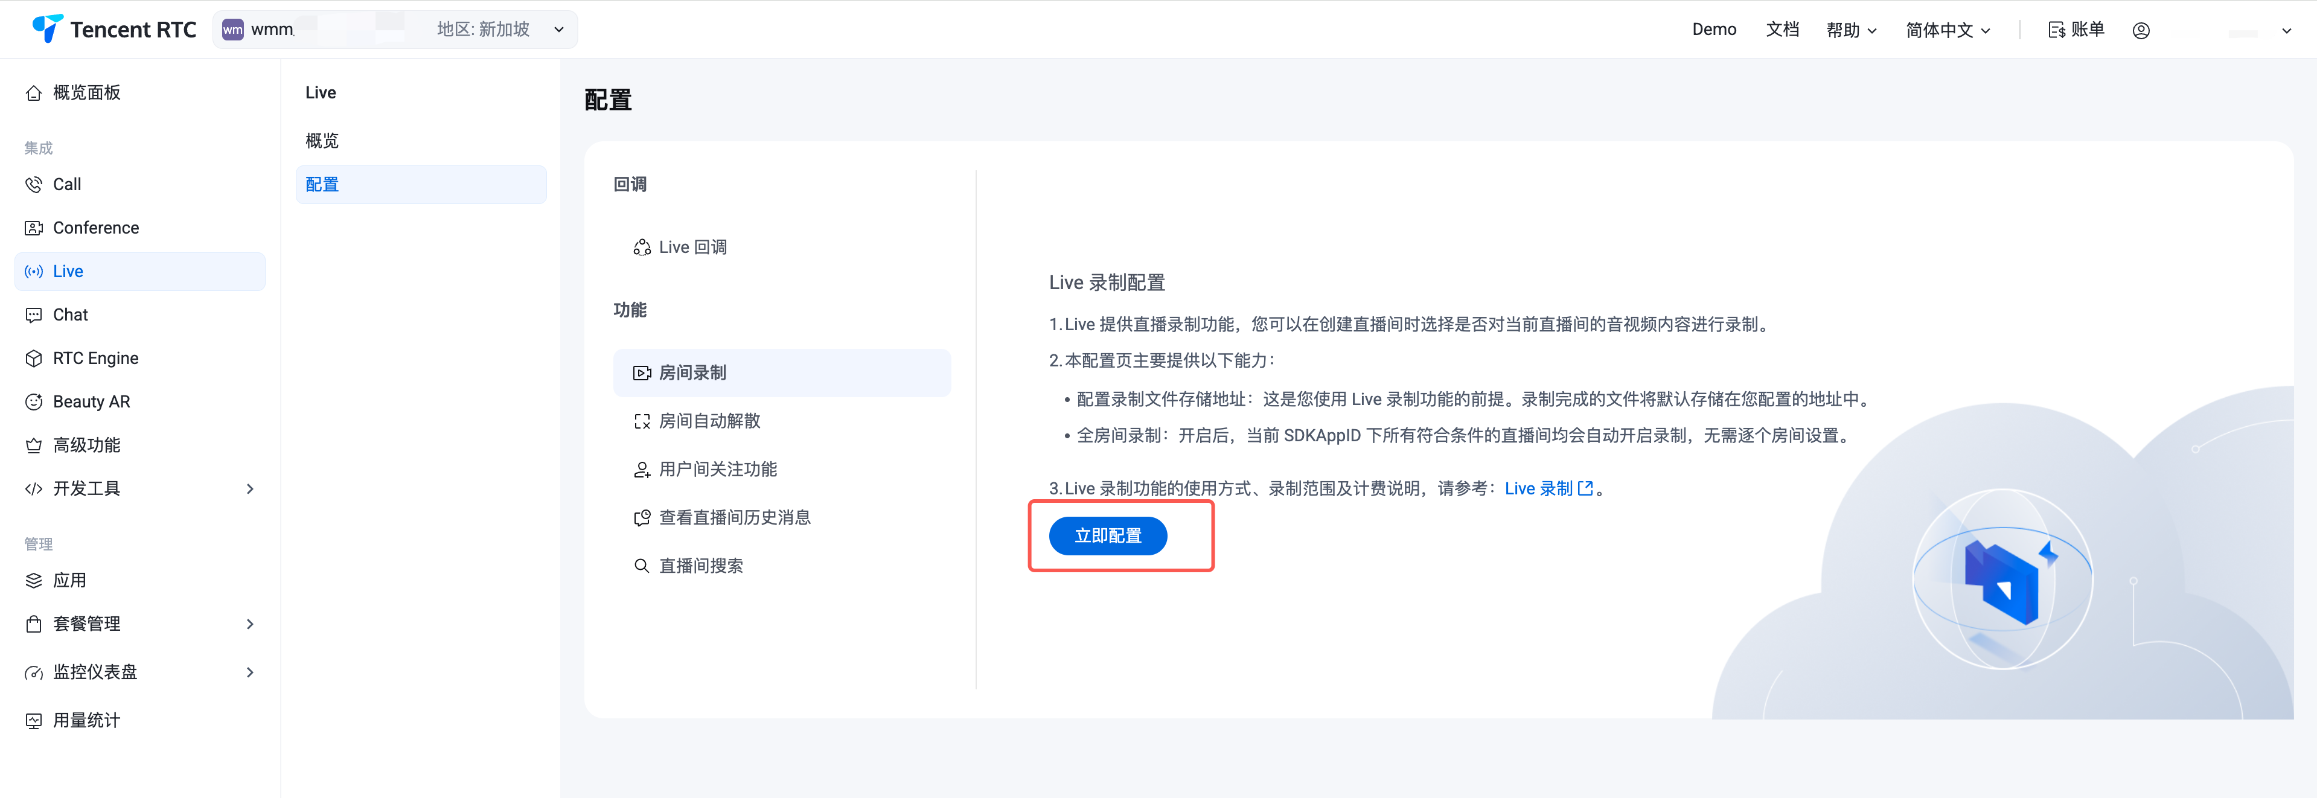The image size is (2317, 798).
Task: Open the Conference sidebar item
Action: point(95,228)
